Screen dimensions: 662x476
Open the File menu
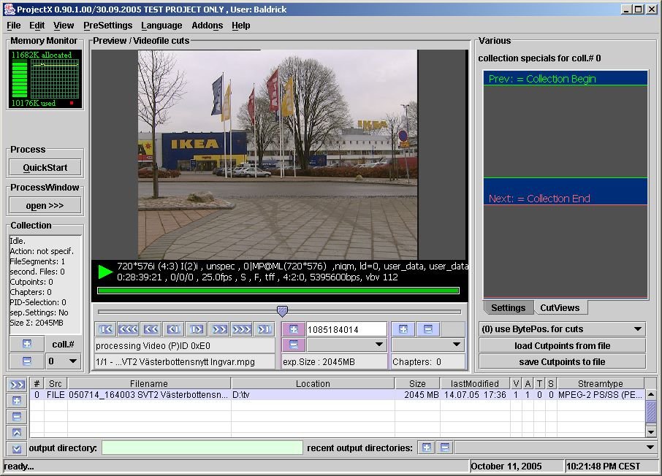tap(13, 26)
